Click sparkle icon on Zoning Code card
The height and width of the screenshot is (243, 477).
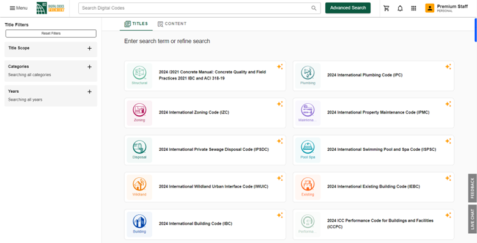pos(280,104)
